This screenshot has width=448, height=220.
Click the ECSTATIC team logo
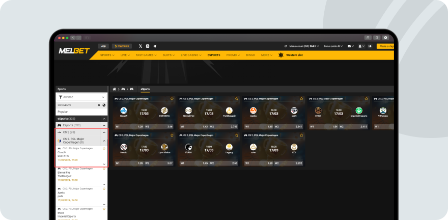point(164,111)
